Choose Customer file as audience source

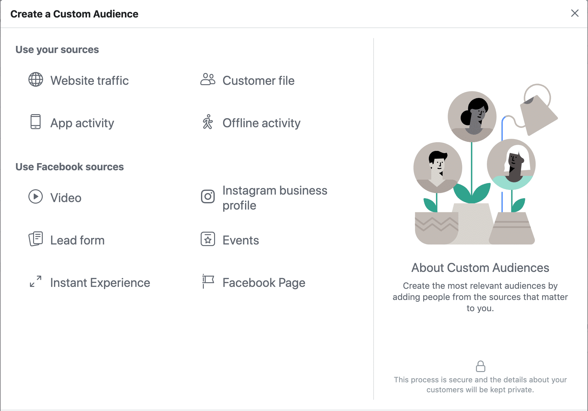258,80
